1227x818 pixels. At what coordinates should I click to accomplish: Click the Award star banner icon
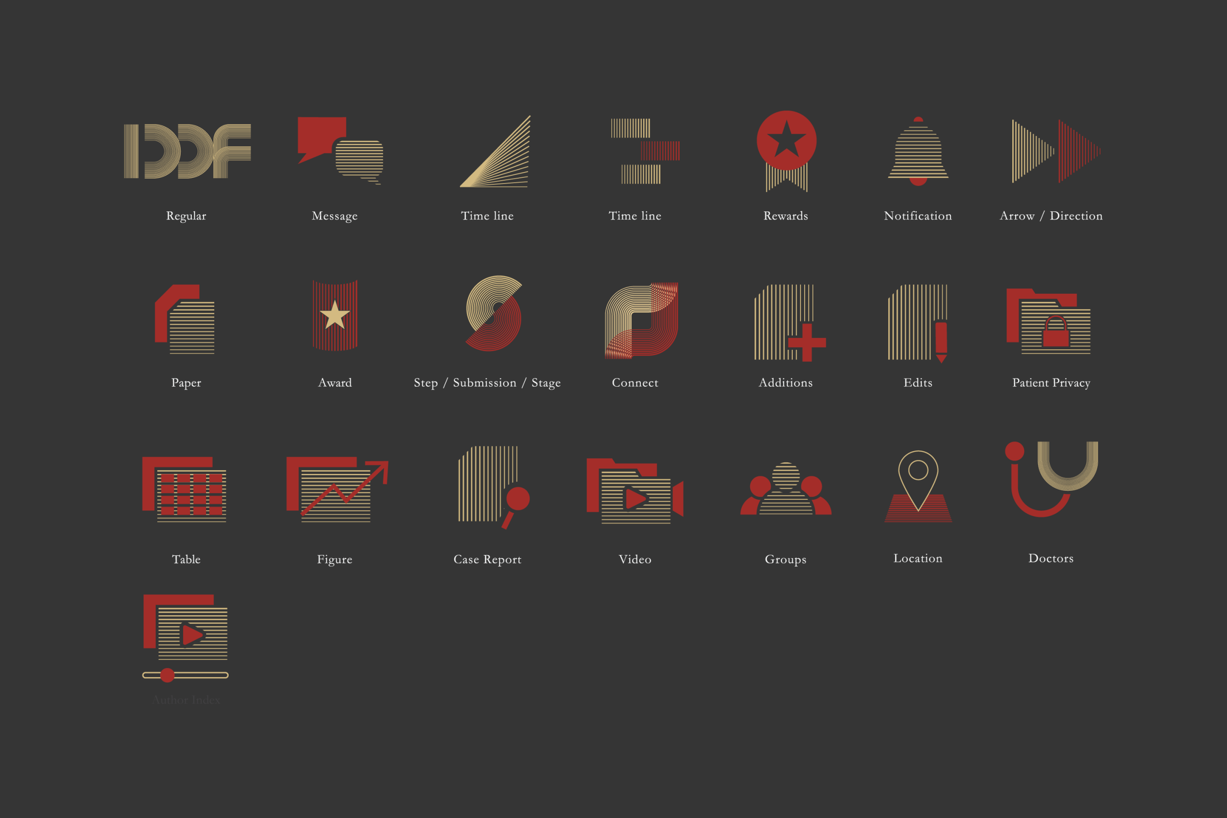[335, 316]
